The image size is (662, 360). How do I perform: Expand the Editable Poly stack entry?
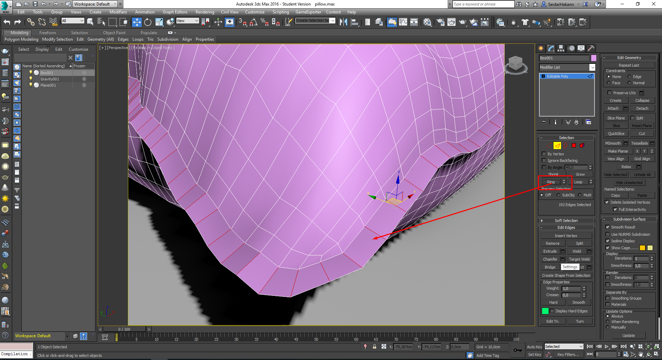click(x=543, y=76)
